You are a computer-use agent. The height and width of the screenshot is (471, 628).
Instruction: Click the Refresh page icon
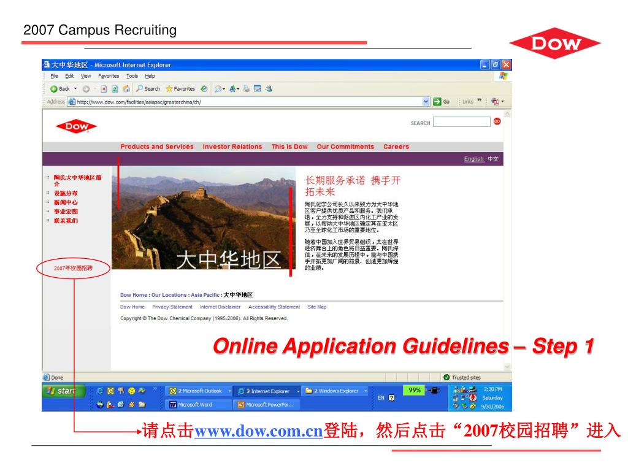click(115, 89)
